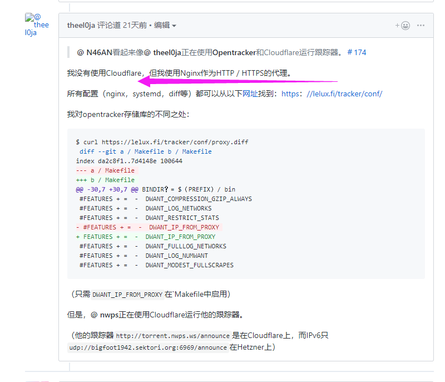Click the curl command line in code block
Image resolution: width=445 pixels, height=382 pixels.
(162, 142)
